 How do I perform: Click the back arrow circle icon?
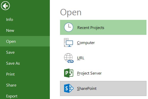coord(5,6)
